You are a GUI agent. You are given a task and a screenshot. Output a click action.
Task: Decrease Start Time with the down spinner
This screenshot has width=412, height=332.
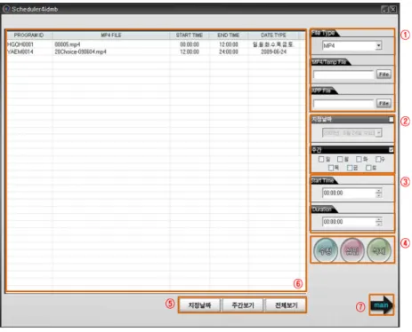(x=379, y=195)
